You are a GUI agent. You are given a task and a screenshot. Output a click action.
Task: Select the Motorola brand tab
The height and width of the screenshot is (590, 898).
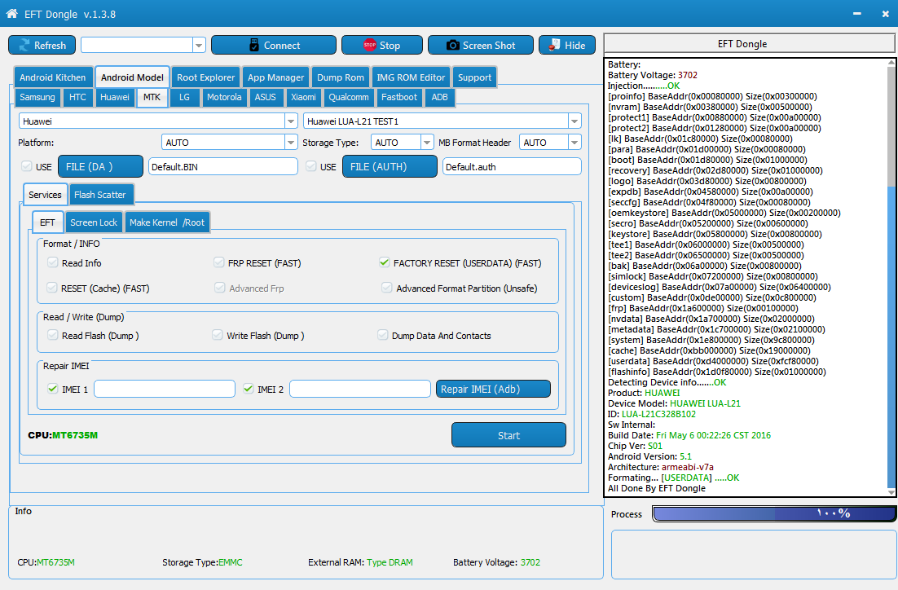[224, 97]
